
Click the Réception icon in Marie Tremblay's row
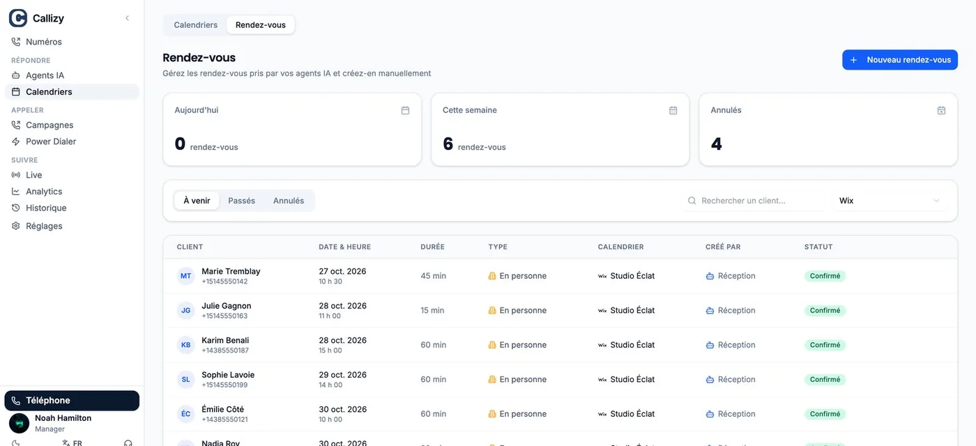tap(710, 276)
